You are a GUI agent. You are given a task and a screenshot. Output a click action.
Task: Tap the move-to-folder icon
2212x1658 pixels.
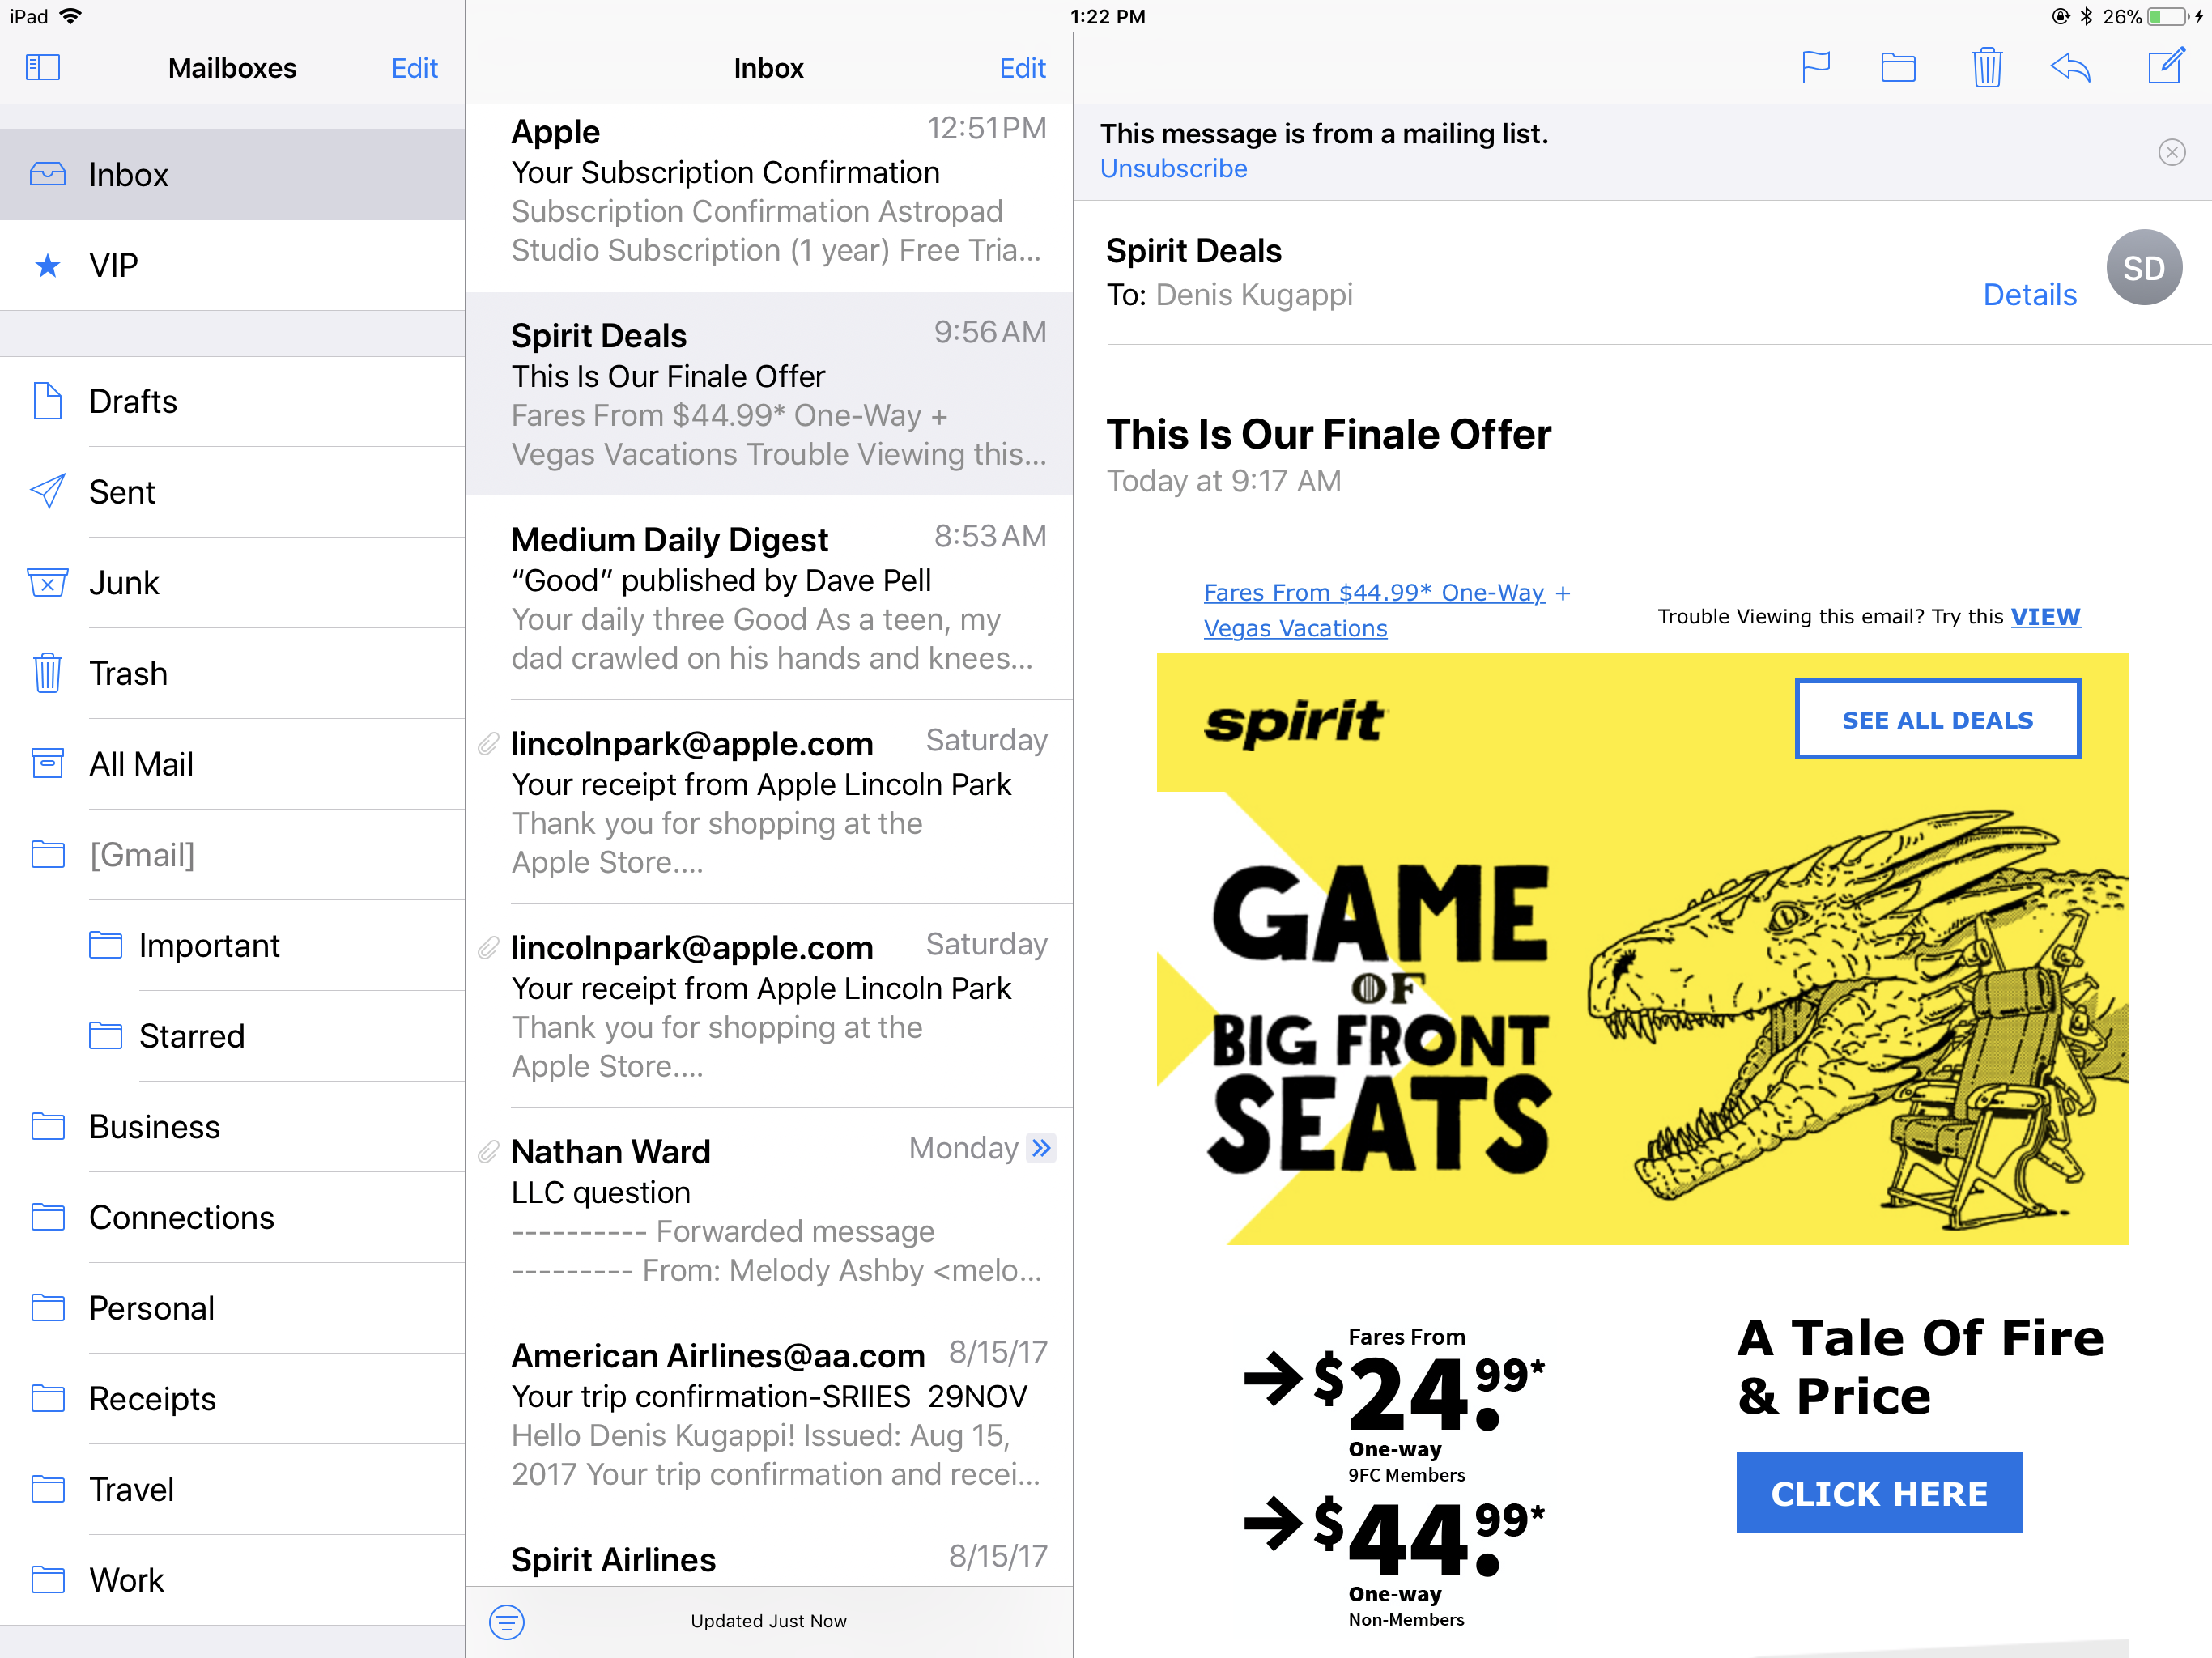[1897, 68]
